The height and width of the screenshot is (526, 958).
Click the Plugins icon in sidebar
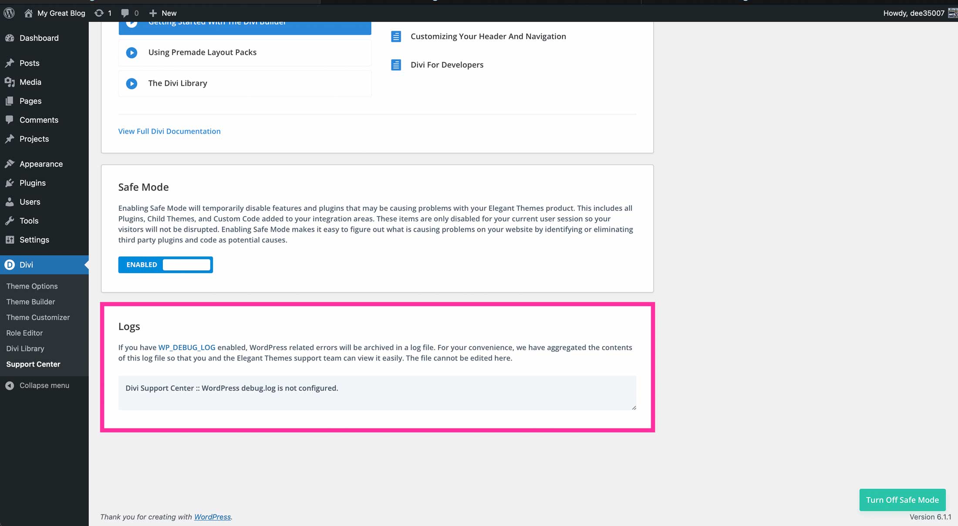(10, 183)
